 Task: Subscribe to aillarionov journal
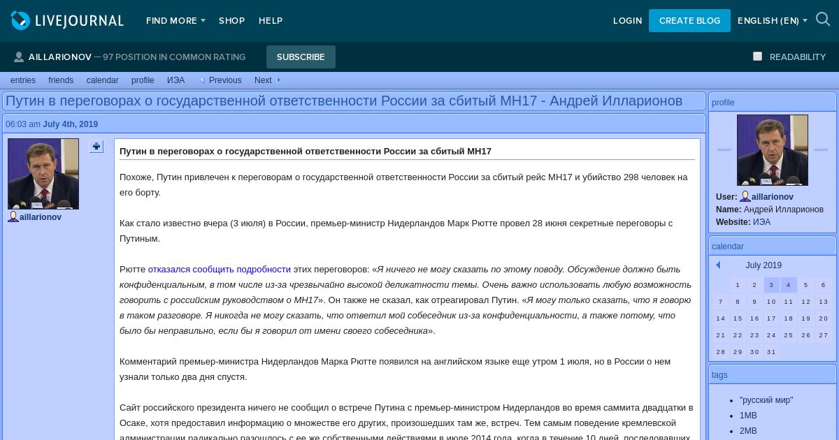[x=301, y=57]
